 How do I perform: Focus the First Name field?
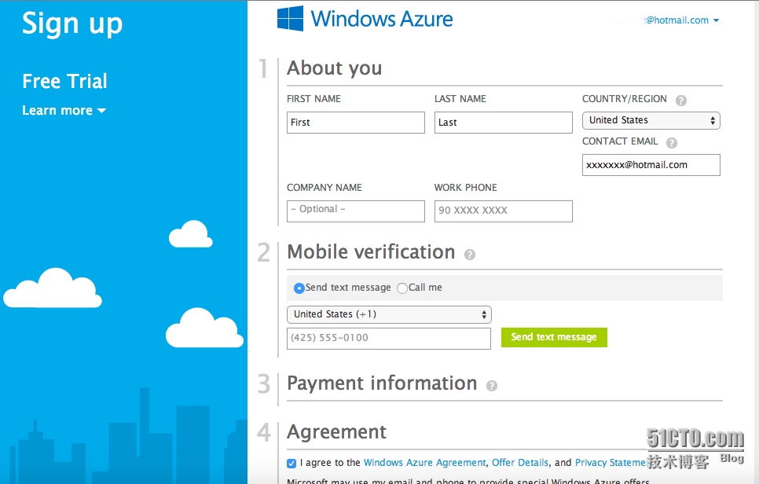coord(356,123)
